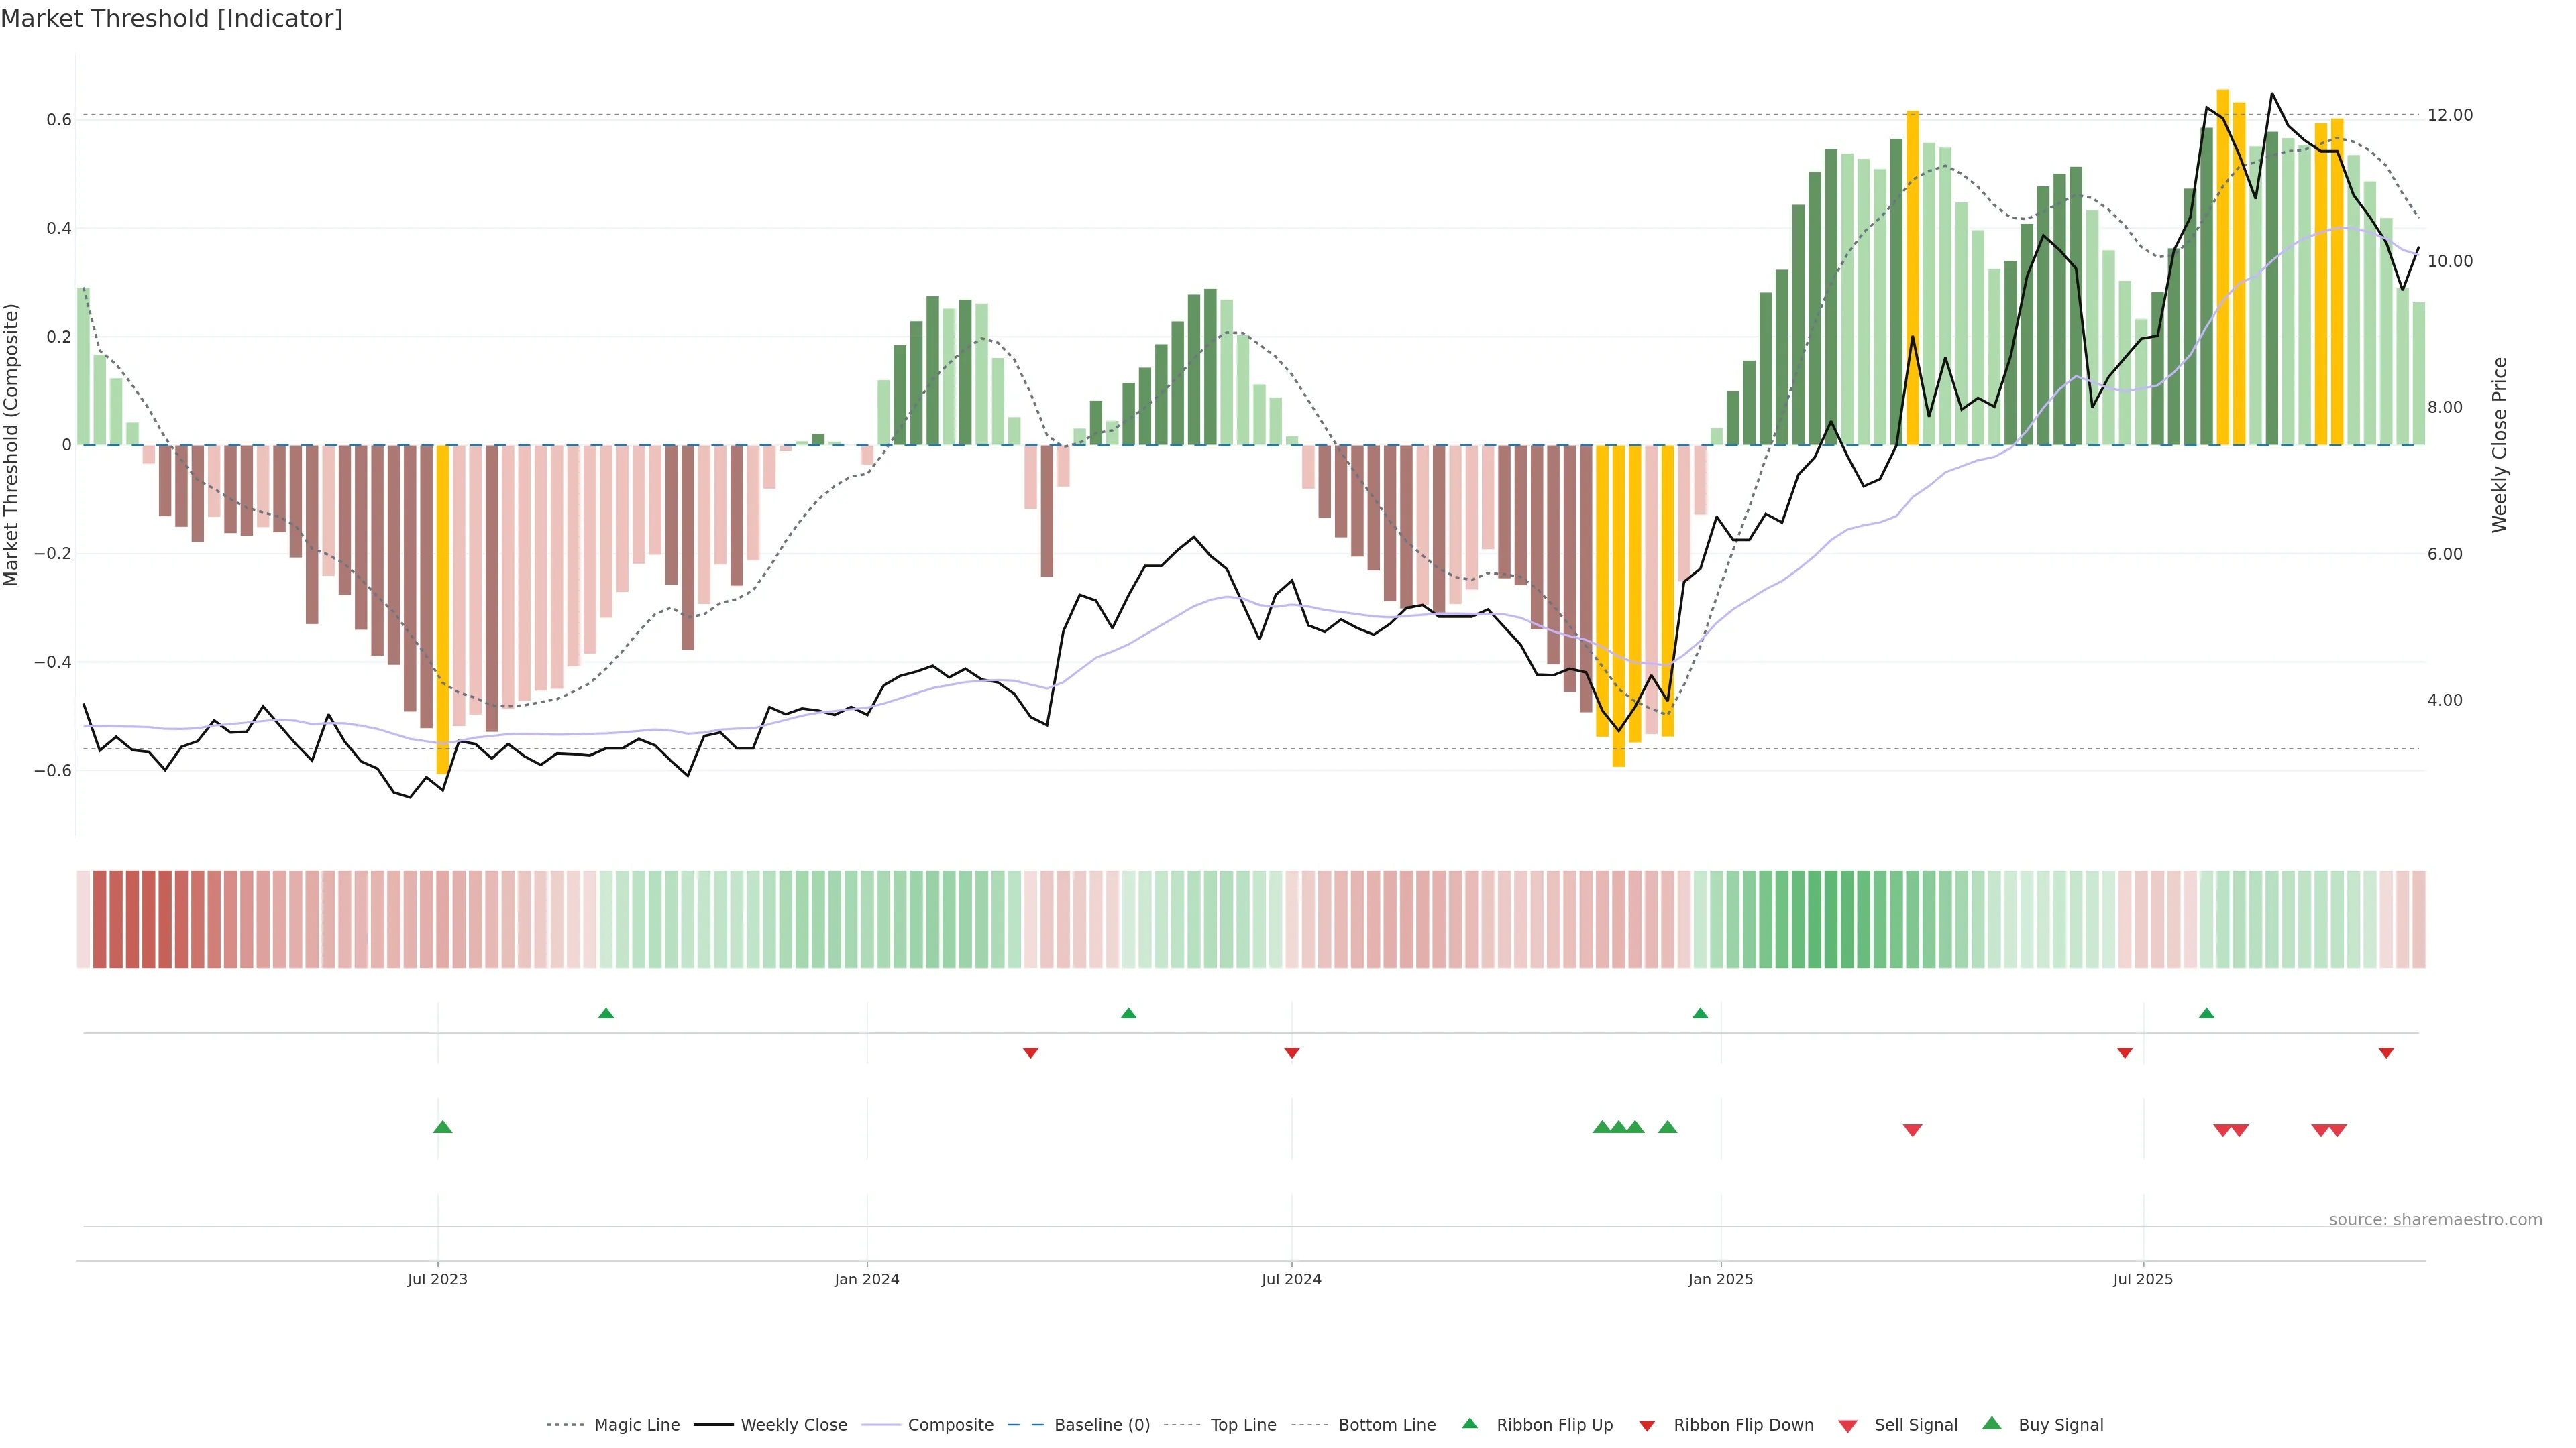The image size is (2576, 1448).
Task: Click the first Ribbon Flip Up marker
Action: (x=606, y=1014)
